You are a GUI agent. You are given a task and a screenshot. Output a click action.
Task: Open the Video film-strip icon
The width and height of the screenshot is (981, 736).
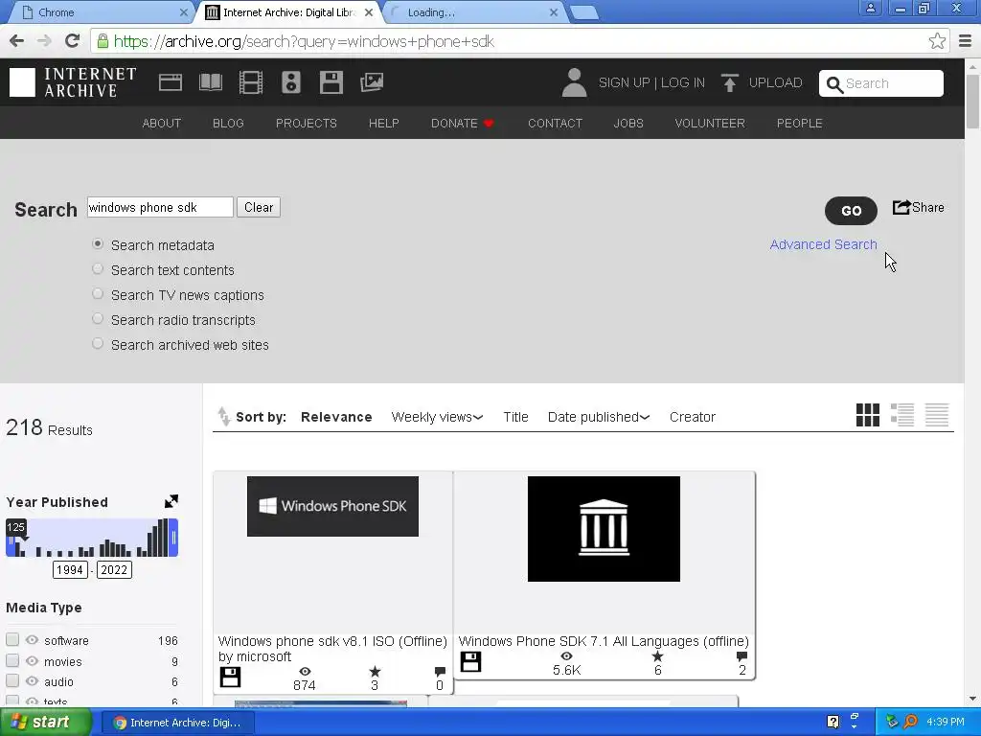(251, 82)
